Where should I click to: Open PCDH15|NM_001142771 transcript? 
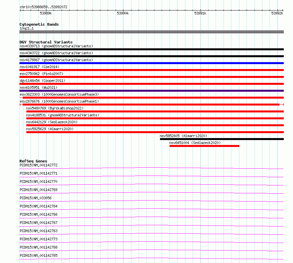tap(39, 173)
